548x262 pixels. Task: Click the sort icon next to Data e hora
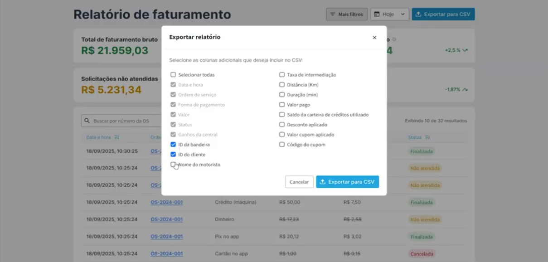tap(117, 137)
